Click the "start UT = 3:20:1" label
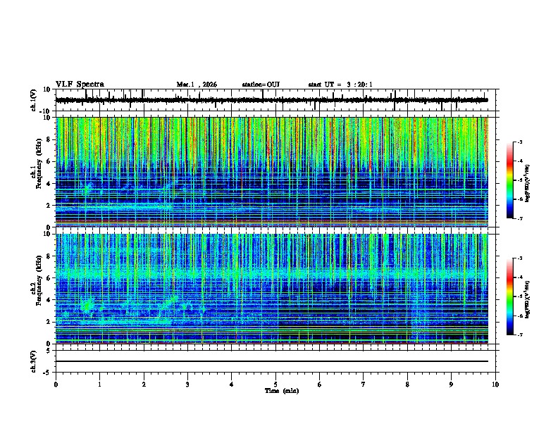This screenshot has height=431, width=558. [340, 85]
